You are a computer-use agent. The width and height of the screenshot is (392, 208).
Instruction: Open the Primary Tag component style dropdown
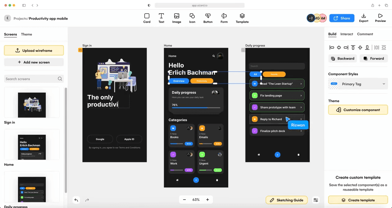coord(358,84)
